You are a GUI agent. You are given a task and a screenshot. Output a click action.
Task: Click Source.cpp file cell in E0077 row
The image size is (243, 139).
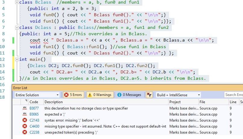208,108
